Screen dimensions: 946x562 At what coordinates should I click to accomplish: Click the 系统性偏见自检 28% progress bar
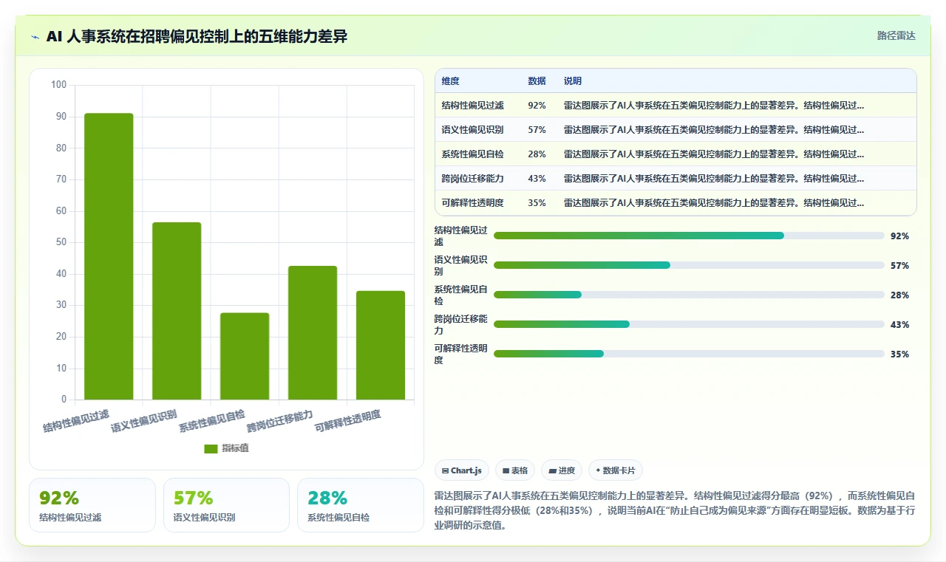tap(689, 295)
